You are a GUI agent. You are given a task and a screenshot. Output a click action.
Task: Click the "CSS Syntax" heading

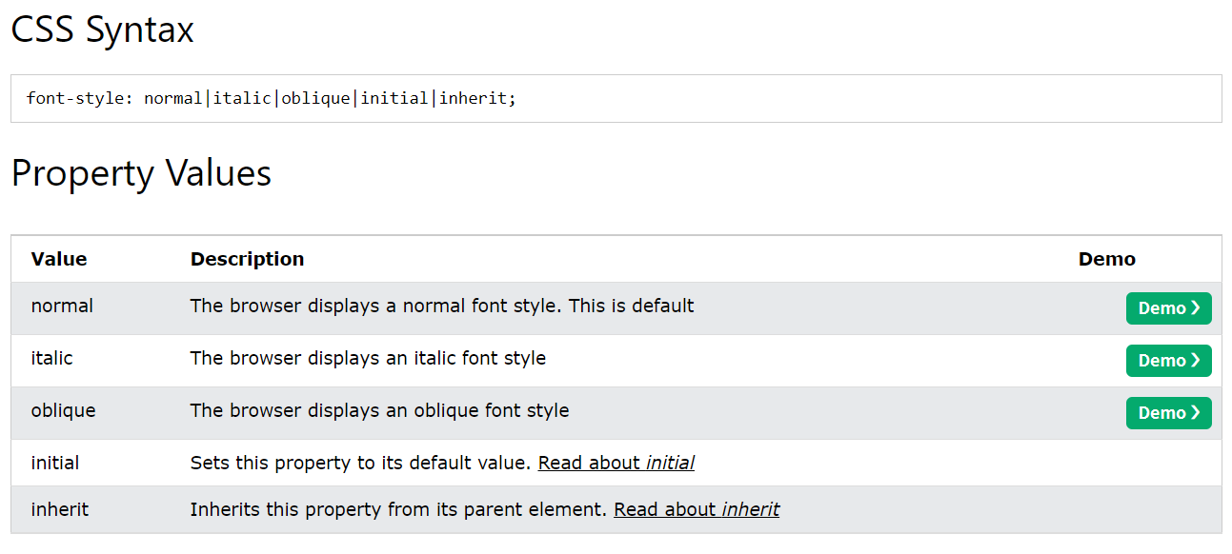tap(102, 30)
